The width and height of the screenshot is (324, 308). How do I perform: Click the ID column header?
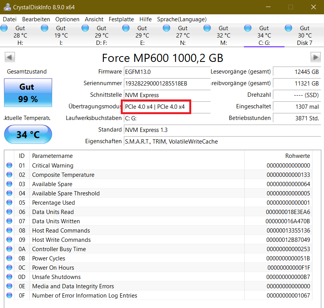click(x=22, y=156)
